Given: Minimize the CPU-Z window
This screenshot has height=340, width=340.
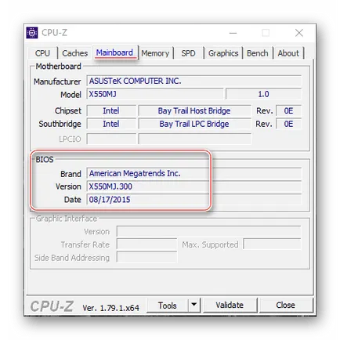Looking at the screenshot, I should (x=233, y=33).
